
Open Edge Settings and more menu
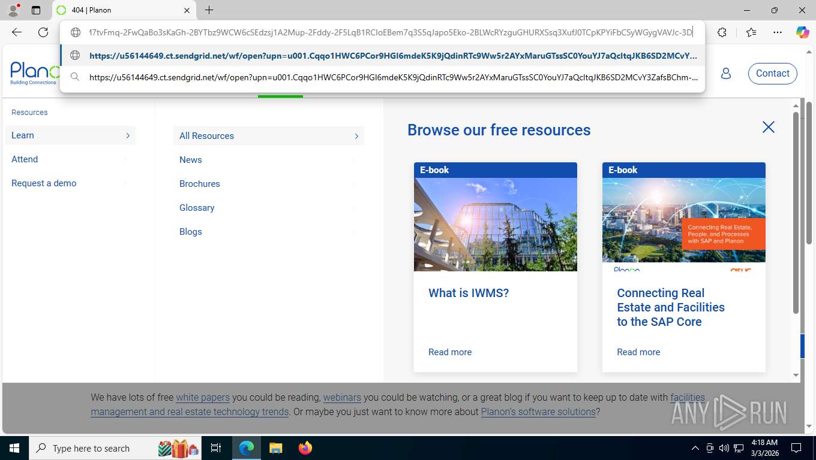(x=778, y=32)
